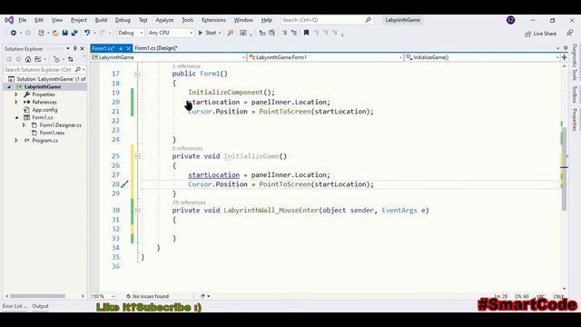Open the File menu

[22, 20]
